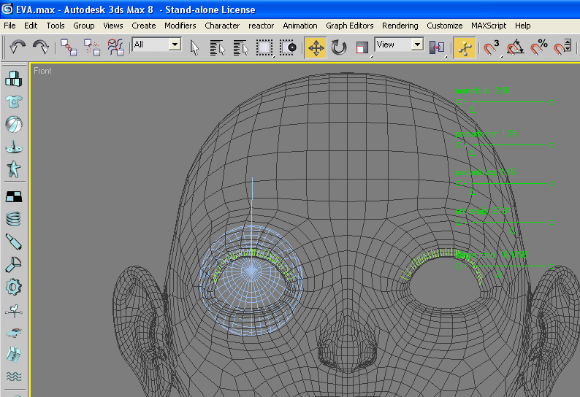Click the mandibula slider triangle handle
The height and width of the screenshot is (397, 580).
(x=473, y=111)
